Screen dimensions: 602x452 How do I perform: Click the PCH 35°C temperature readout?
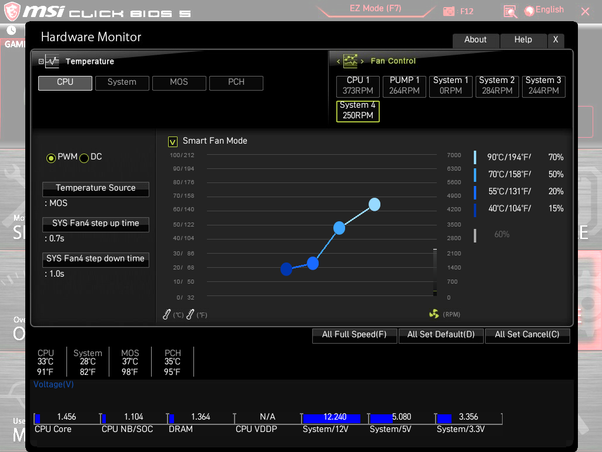pos(172,362)
